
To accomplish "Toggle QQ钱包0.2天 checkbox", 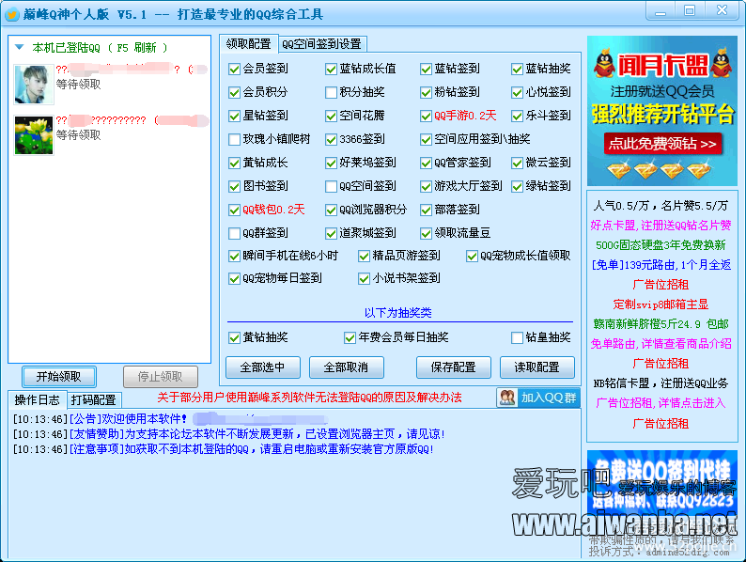I will click(x=234, y=210).
